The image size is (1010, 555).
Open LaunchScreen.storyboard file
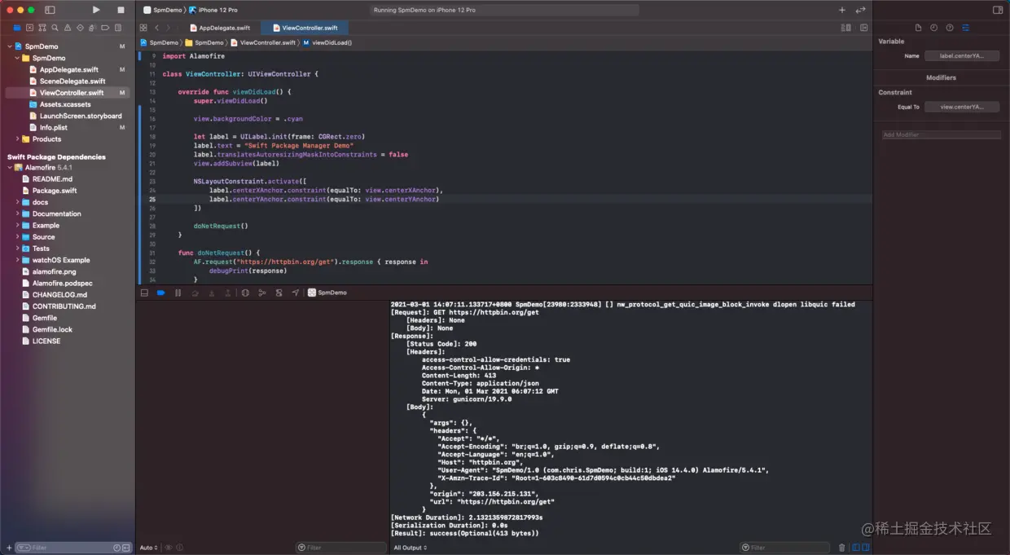(x=80, y=116)
